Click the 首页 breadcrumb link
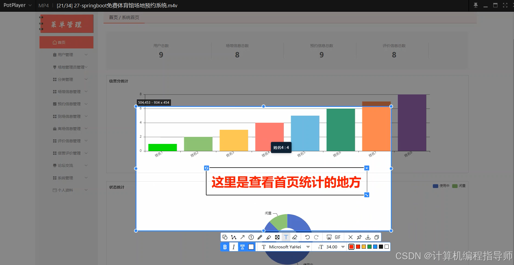Screen dimensions: 514x265 coord(113,17)
